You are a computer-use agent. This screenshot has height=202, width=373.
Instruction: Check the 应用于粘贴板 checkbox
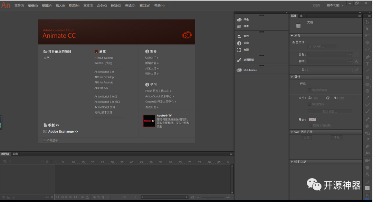coord(310,125)
